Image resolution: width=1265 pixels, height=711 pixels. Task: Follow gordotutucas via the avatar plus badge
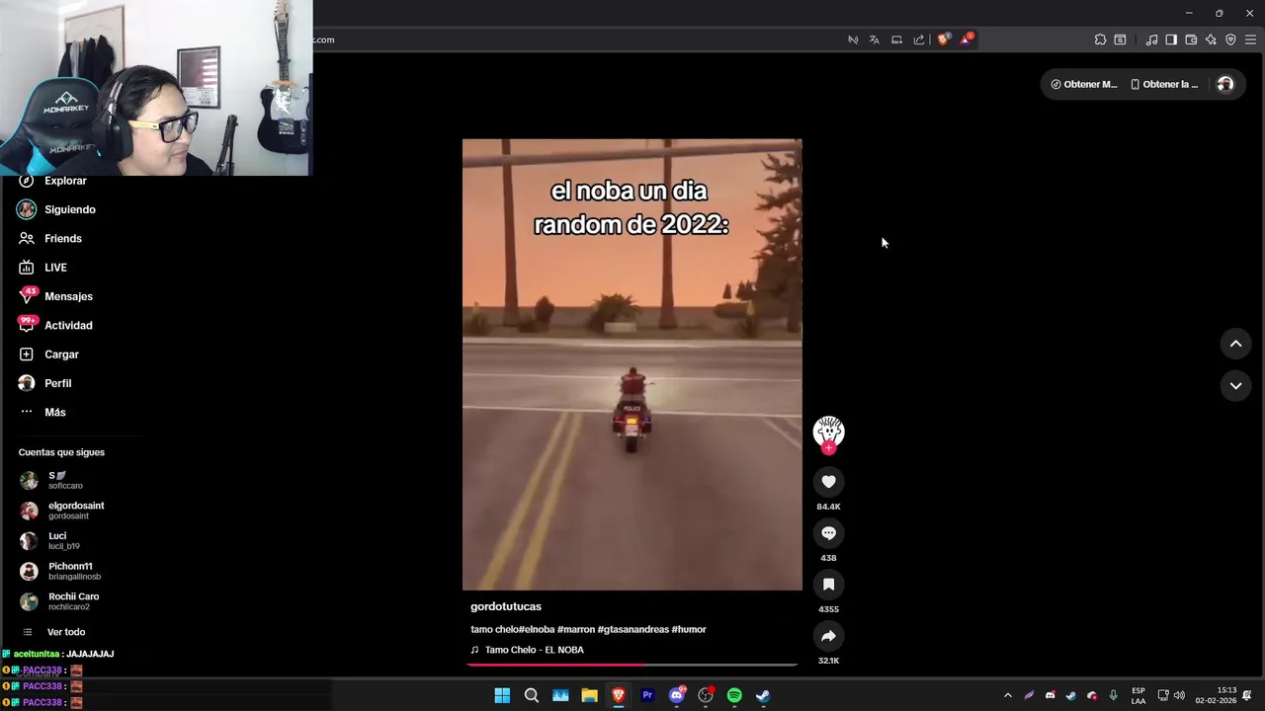(828, 448)
